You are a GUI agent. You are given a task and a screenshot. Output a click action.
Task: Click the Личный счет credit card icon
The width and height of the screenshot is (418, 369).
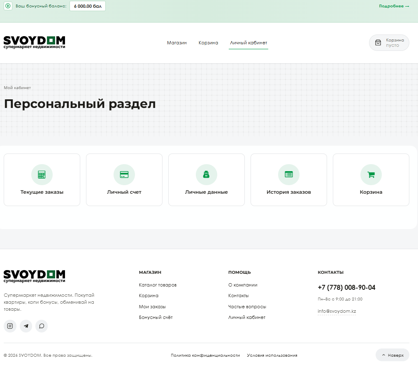pos(124,174)
